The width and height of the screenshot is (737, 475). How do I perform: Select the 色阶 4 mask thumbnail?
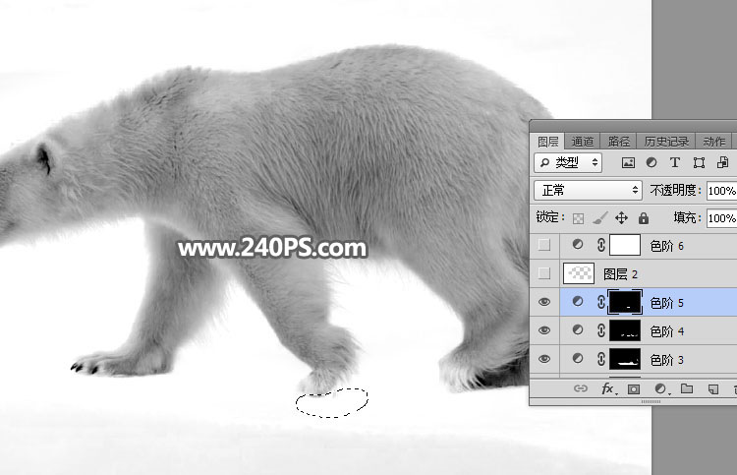(x=625, y=330)
